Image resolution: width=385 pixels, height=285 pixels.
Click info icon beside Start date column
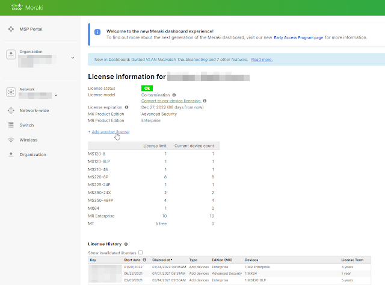point(144,260)
